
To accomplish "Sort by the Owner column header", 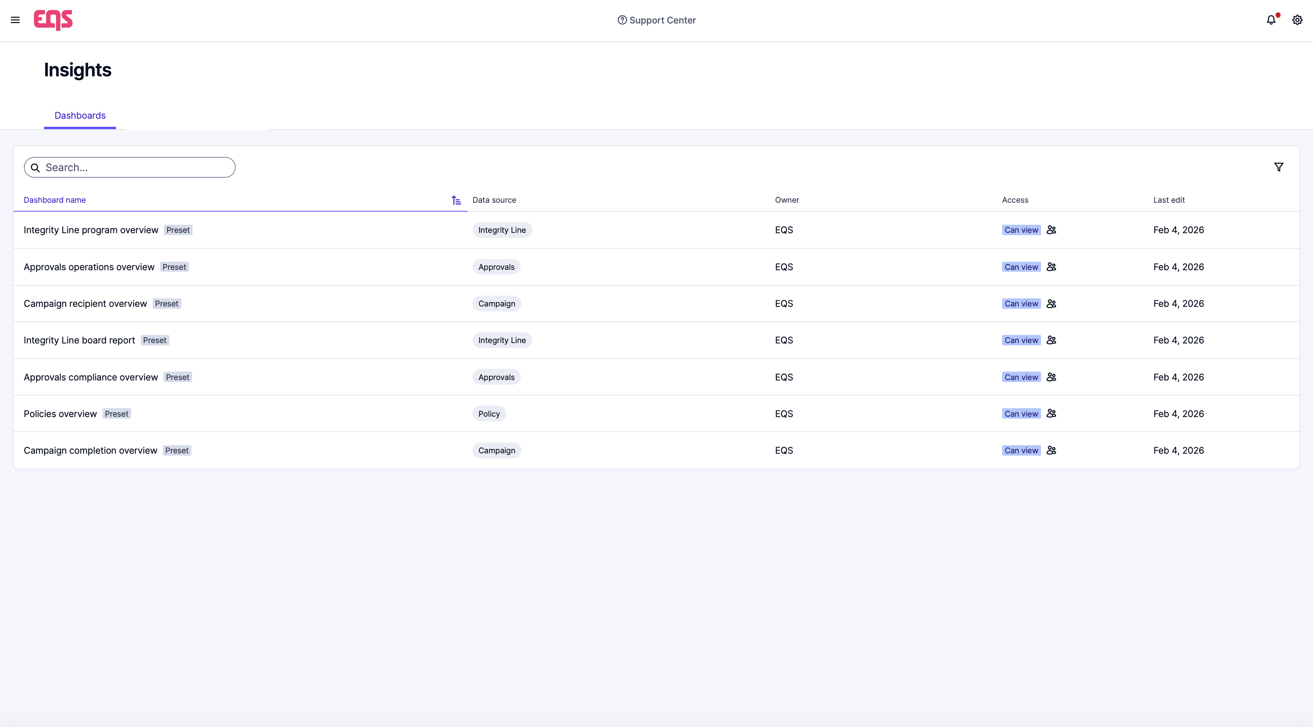I will pos(786,200).
